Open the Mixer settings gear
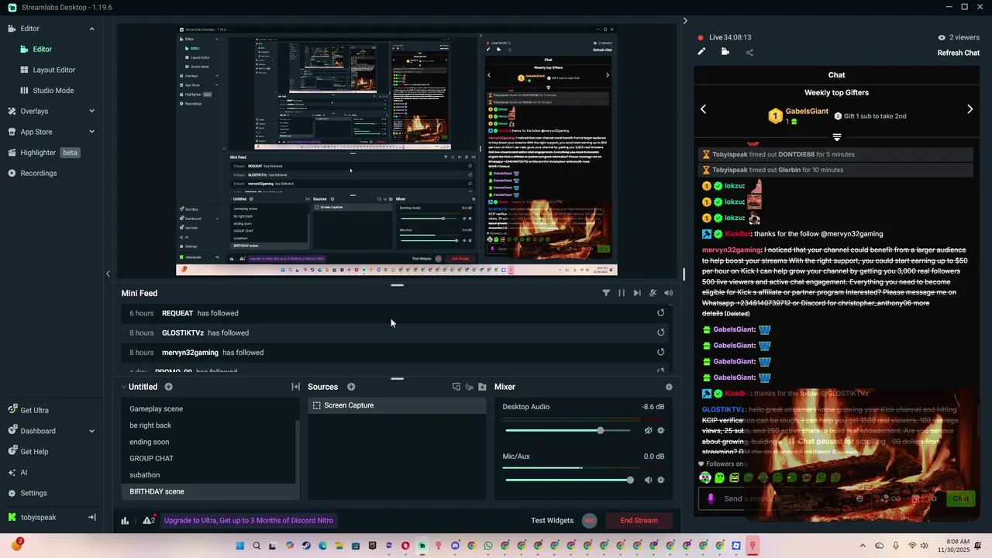Viewport: 992px width, 558px height. point(669,387)
